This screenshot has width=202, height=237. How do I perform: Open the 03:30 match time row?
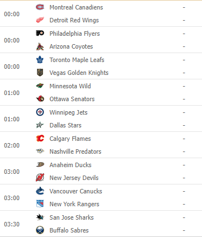click(101, 224)
